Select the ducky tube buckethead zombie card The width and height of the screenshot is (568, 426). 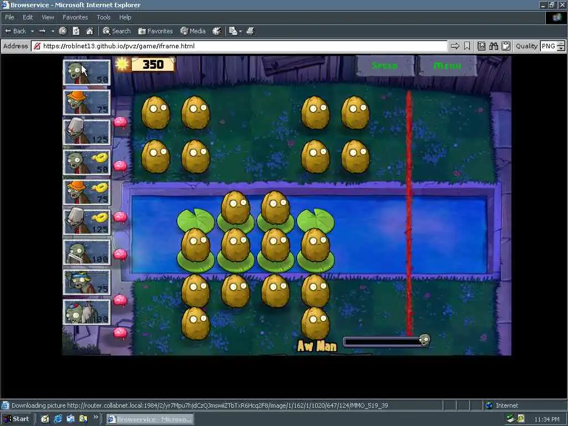coord(87,222)
